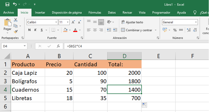
Task: Click the lightbulb Tell Me icon
Action: pos(195,13)
